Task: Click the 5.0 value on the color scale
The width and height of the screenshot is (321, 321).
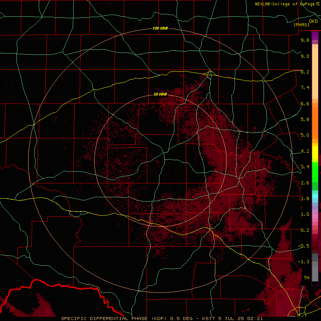Action: tap(305, 135)
